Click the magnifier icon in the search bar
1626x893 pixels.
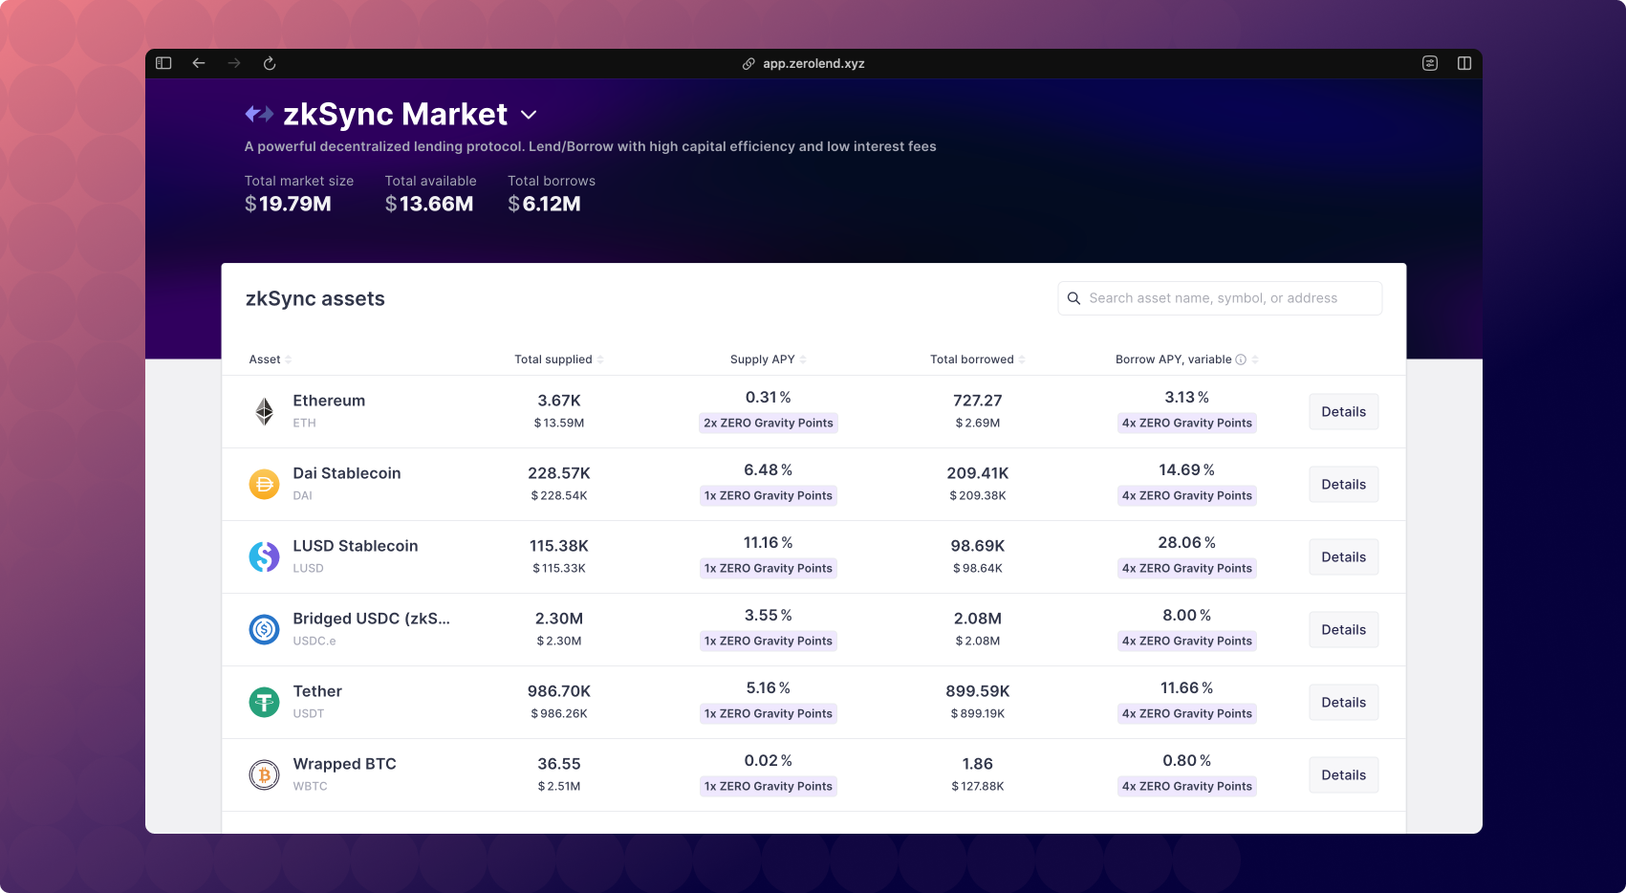[1074, 297]
